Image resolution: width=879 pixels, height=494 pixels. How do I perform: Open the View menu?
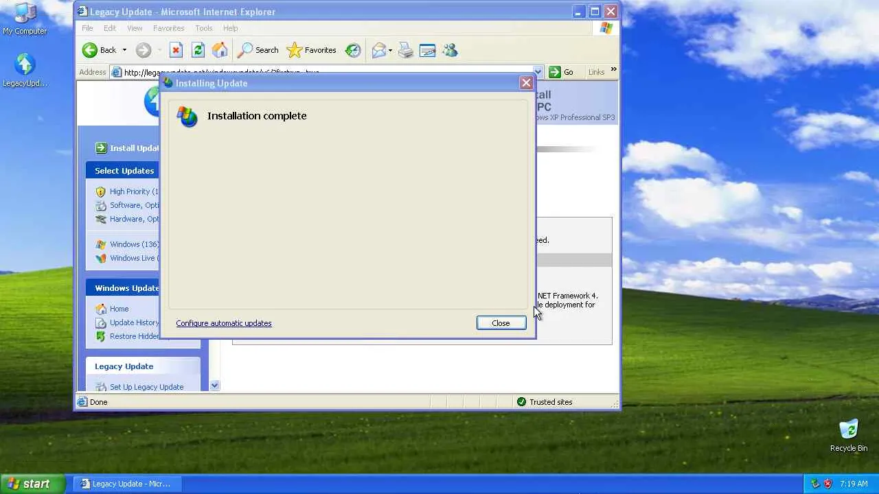click(x=135, y=28)
